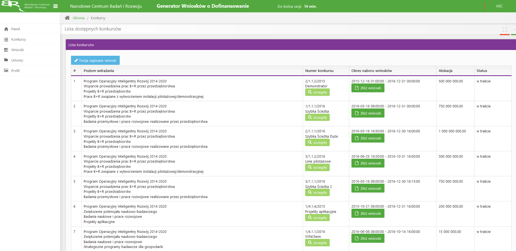Click Lista dostępnych konkursów page title

(x=93, y=29)
